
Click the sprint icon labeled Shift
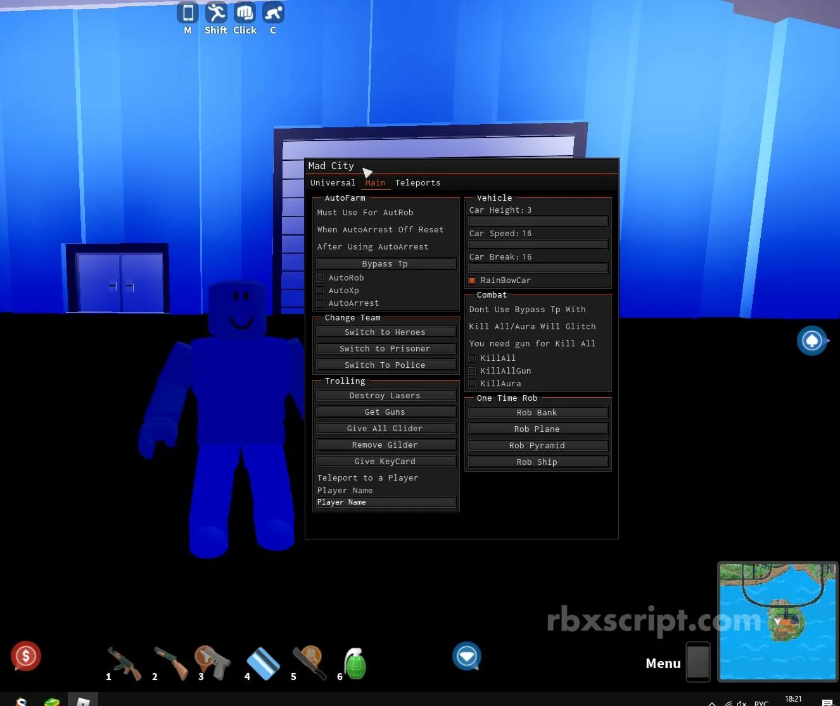tap(216, 13)
